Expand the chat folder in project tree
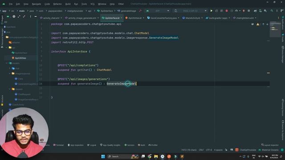The width and height of the screenshot is (285, 160). click(10, 68)
